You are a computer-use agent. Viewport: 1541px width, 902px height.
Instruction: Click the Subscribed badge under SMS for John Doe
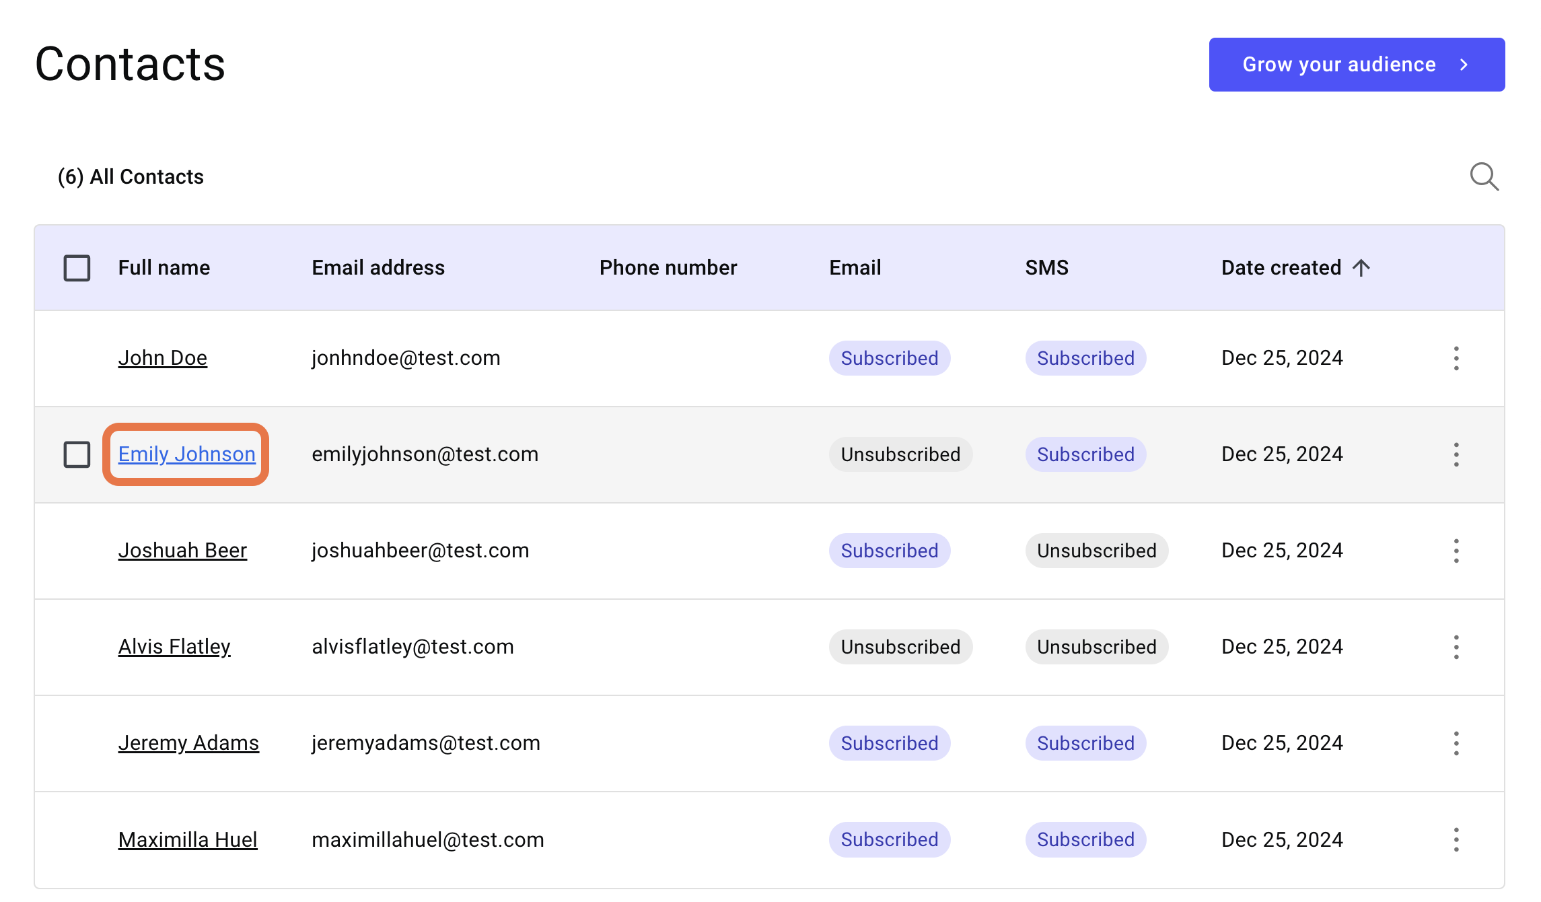click(x=1084, y=357)
